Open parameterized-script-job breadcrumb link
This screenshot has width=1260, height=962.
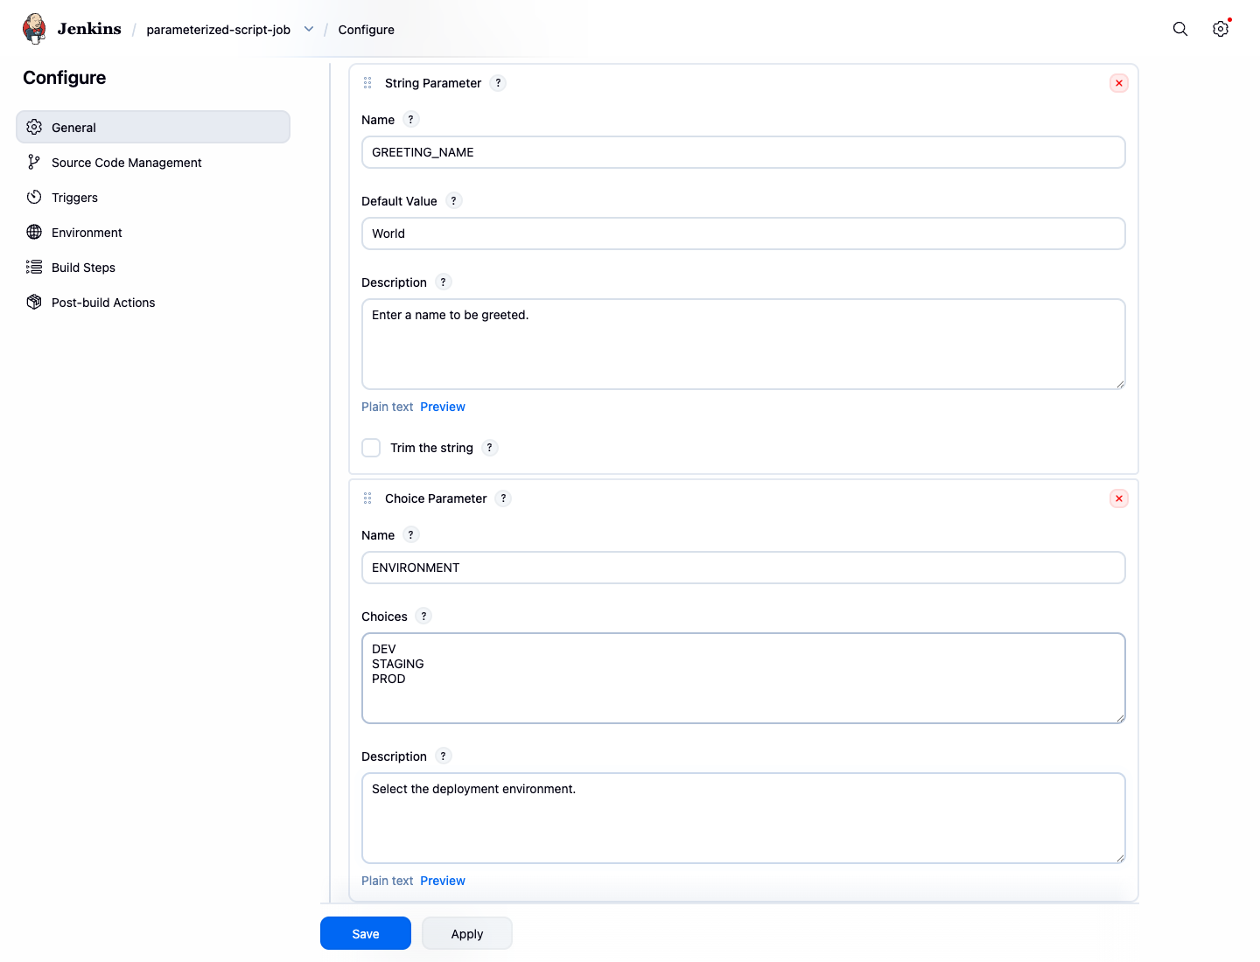[218, 30]
